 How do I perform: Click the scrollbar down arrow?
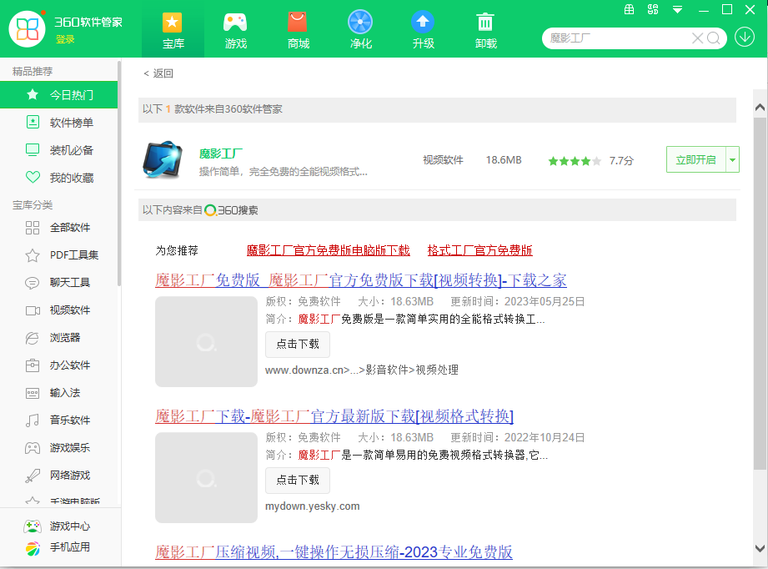tap(760, 548)
